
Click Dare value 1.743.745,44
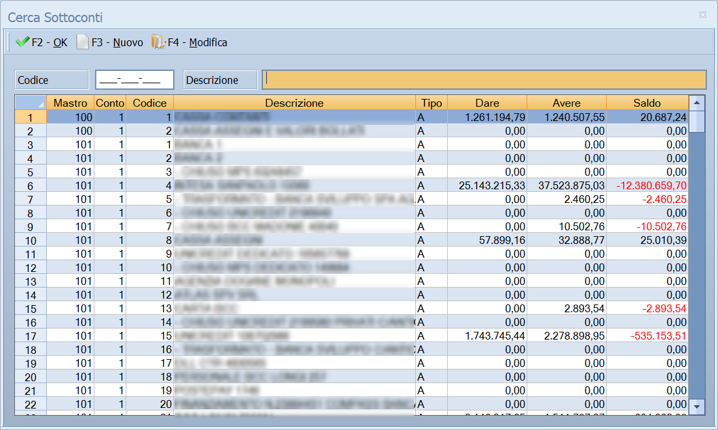(495, 336)
